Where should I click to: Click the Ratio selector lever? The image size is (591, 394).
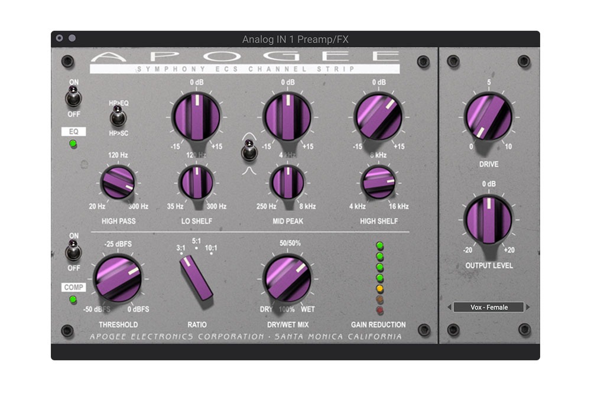point(196,278)
